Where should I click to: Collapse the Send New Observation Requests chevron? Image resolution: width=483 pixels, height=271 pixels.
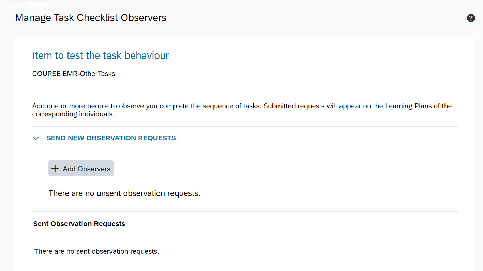tap(36, 138)
